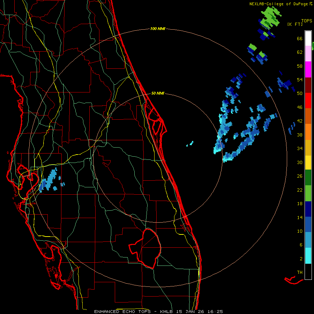Screen dimensions: 314x314
Task: Click the 46 legend value
Action: pyautogui.click(x=300, y=107)
